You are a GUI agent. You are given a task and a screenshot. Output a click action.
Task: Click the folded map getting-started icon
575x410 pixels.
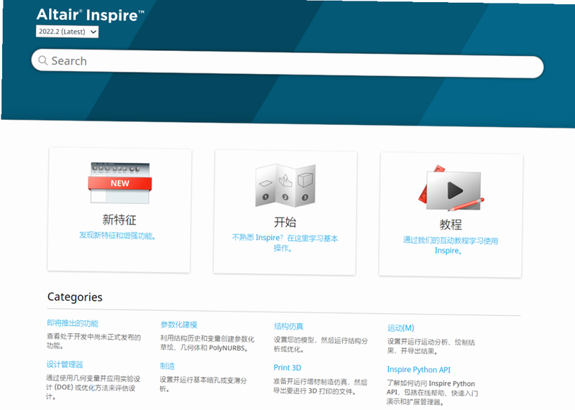(x=285, y=185)
